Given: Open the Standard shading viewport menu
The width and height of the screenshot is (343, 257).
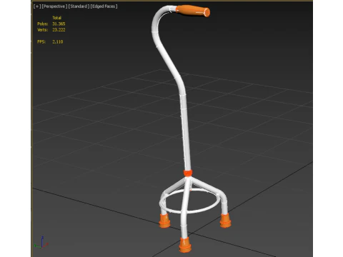Looking at the screenshot, I should coord(79,6).
